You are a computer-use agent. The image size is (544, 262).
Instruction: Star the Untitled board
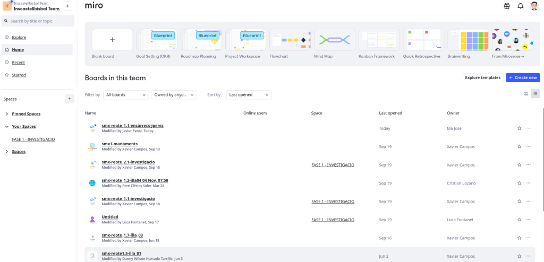click(x=519, y=220)
